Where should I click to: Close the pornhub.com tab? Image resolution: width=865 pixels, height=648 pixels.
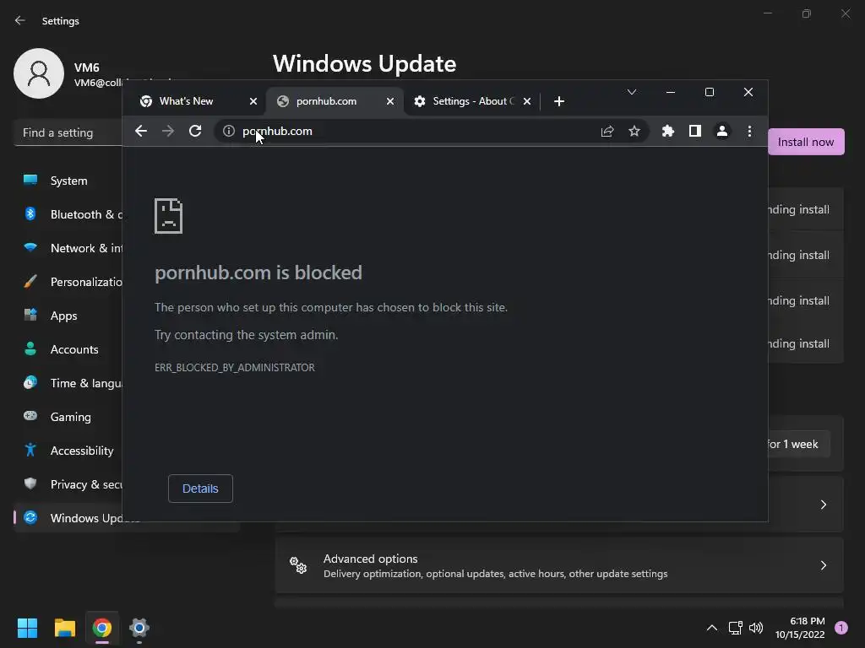pyautogui.click(x=390, y=101)
